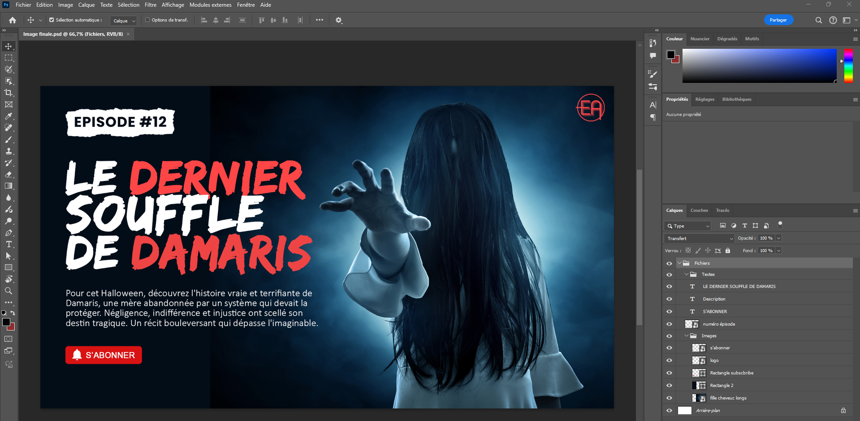
Task: Click the rainbow hue slider strip
Action: click(x=848, y=66)
